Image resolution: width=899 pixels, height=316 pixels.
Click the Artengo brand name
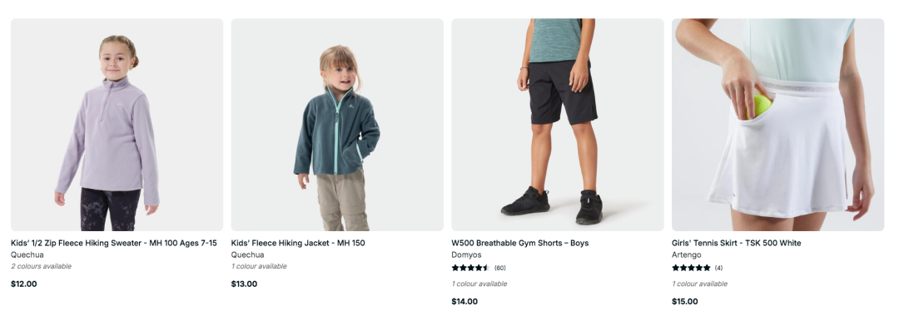(686, 254)
